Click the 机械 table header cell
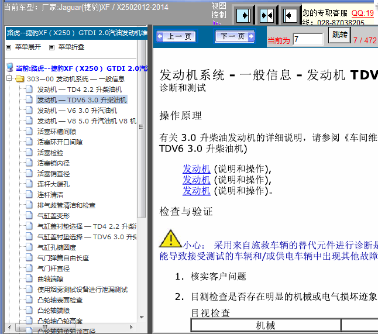Image resolution: width=378 pixels, height=334 pixels. (266, 325)
